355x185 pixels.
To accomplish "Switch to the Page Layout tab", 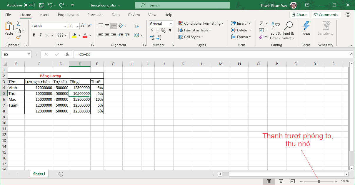I will pos(68,15).
